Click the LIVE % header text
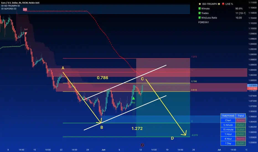Screen dimensions: 258x152 [229, 4]
